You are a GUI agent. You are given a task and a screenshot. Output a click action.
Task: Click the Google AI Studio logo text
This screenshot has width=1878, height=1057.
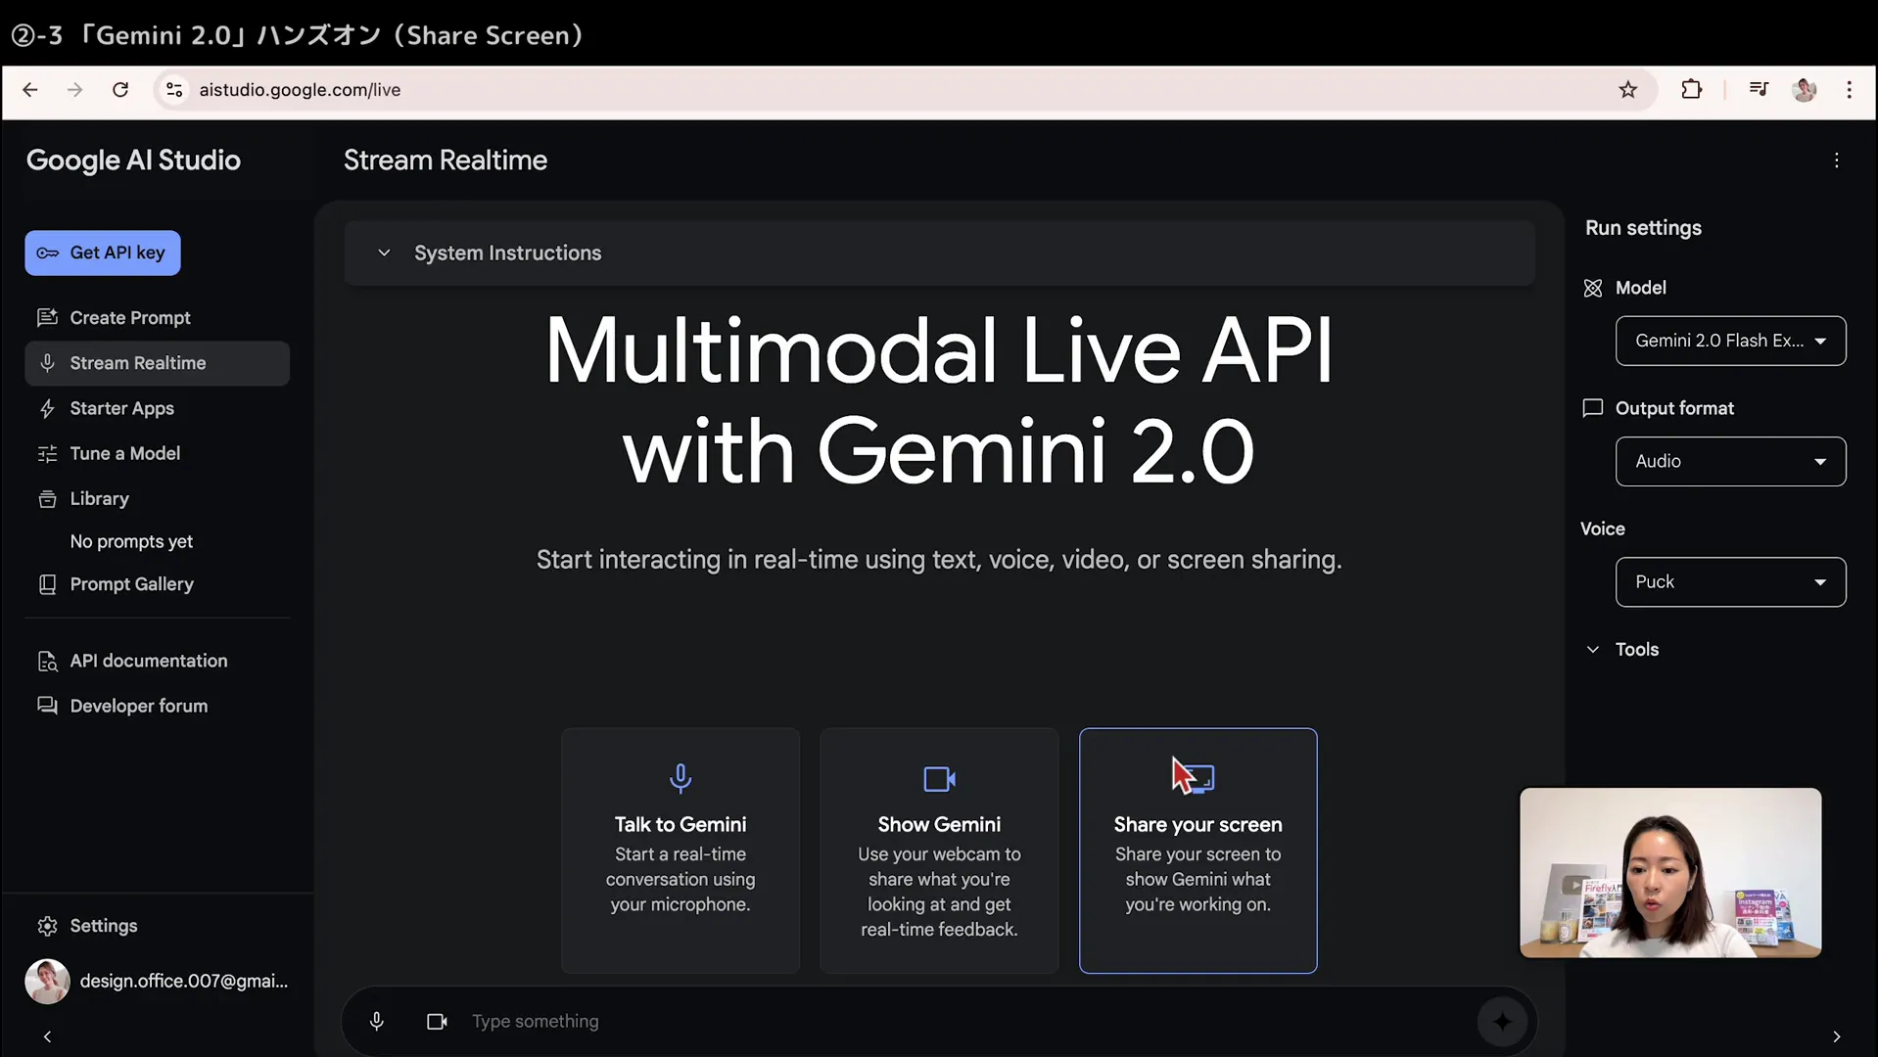point(133,161)
